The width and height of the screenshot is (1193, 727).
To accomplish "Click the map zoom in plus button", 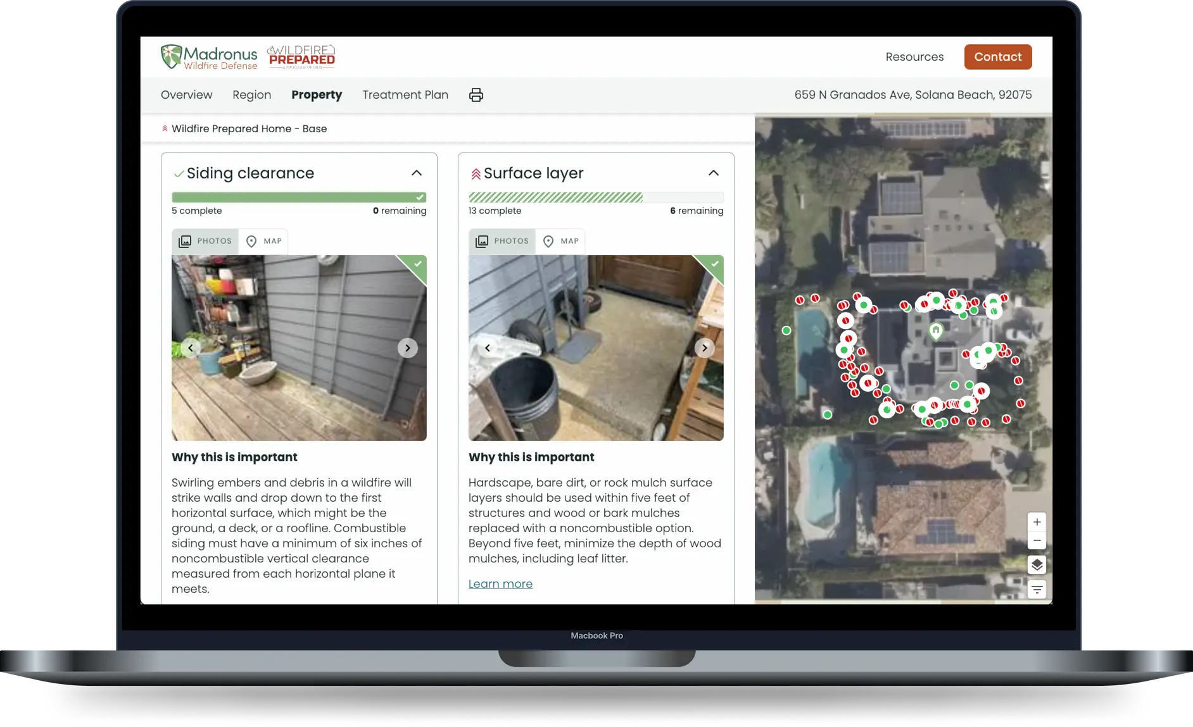I will click(1037, 522).
